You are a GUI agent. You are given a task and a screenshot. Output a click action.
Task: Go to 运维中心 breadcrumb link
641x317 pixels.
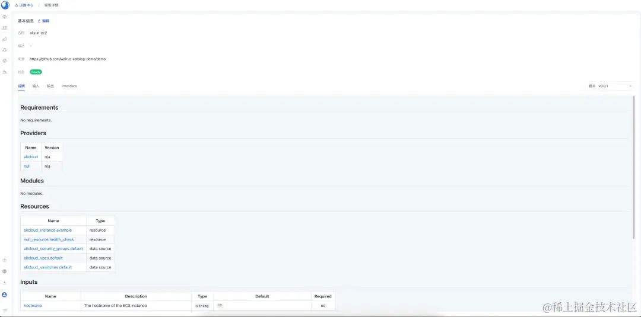[x=24, y=5]
